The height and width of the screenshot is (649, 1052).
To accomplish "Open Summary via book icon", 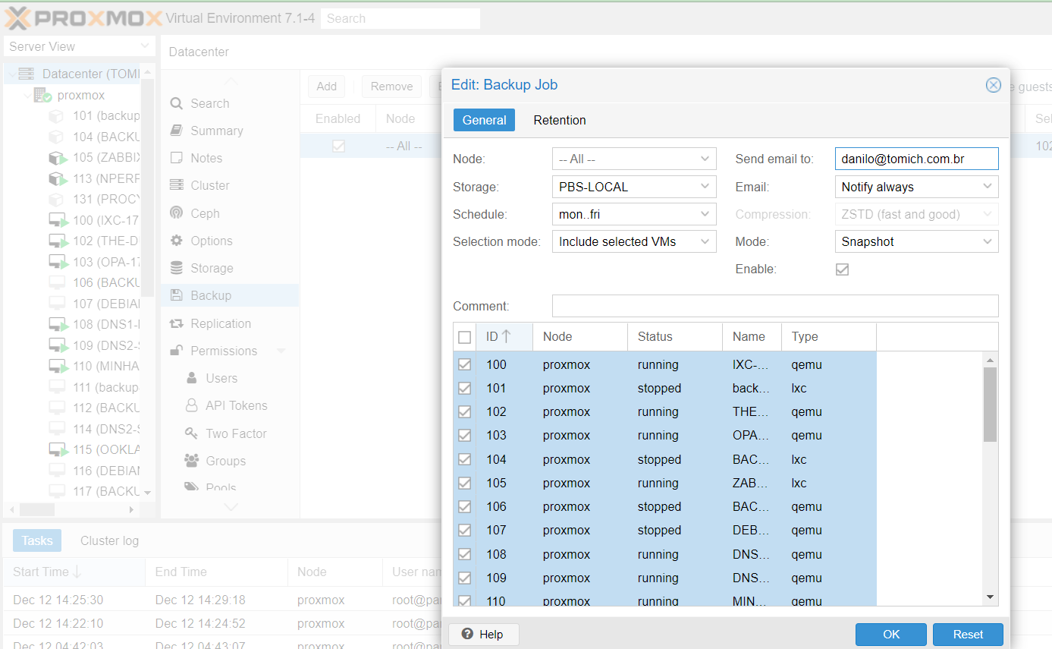I will click(x=177, y=131).
